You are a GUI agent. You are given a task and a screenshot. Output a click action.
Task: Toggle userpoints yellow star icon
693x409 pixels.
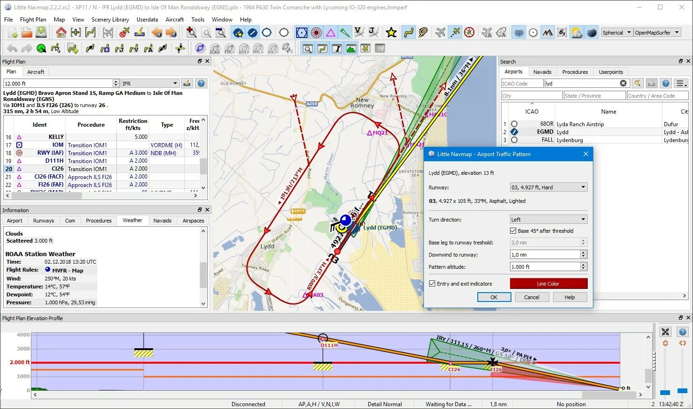(x=391, y=33)
